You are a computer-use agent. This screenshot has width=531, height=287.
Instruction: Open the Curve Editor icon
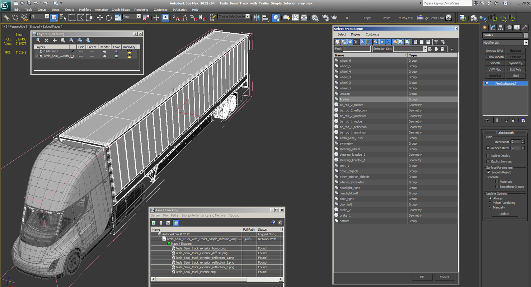click(x=295, y=17)
